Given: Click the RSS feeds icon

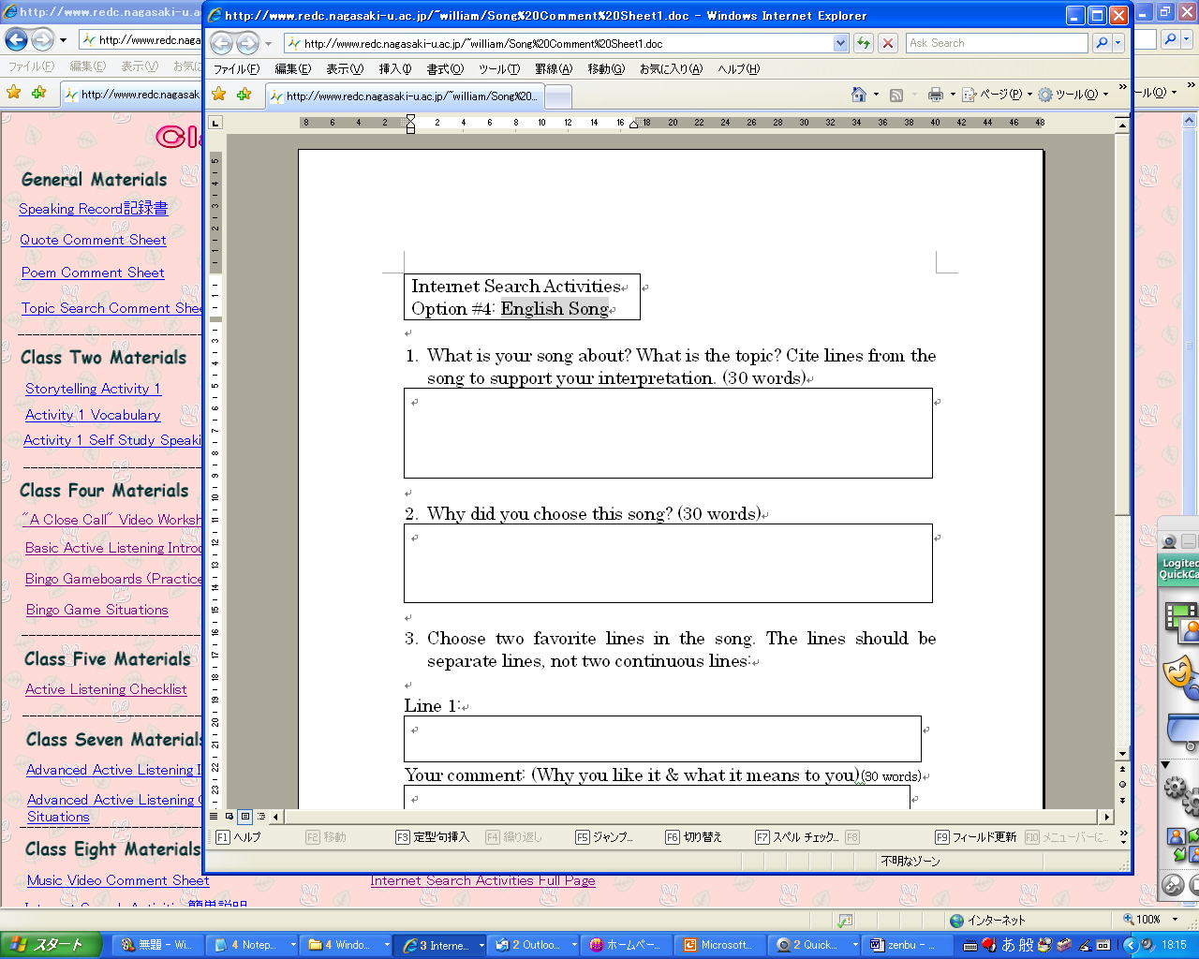Looking at the screenshot, I should pos(896,95).
